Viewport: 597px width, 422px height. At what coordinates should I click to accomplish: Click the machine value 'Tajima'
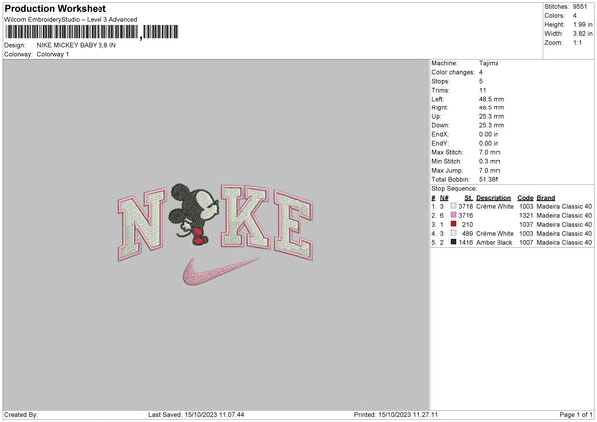(489, 63)
